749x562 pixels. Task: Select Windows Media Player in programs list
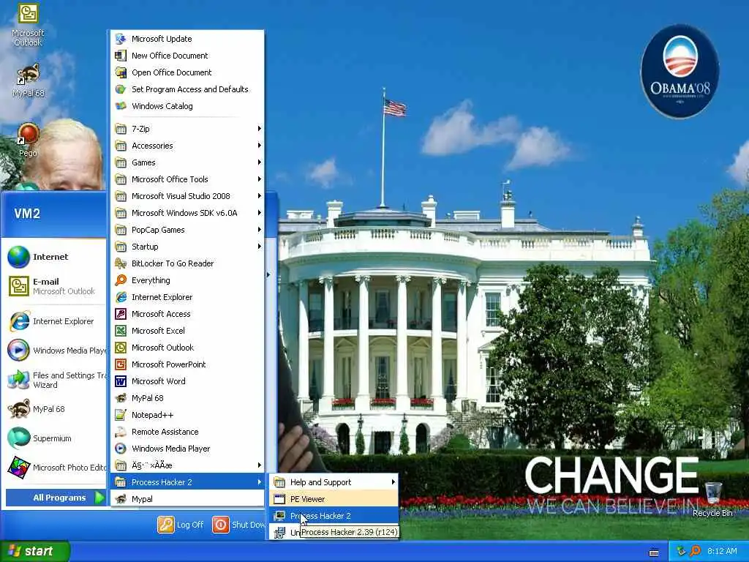pyautogui.click(x=188, y=449)
